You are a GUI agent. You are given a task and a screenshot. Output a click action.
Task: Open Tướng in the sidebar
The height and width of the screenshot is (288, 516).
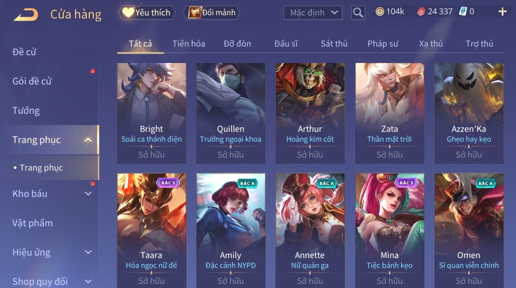click(x=26, y=110)
